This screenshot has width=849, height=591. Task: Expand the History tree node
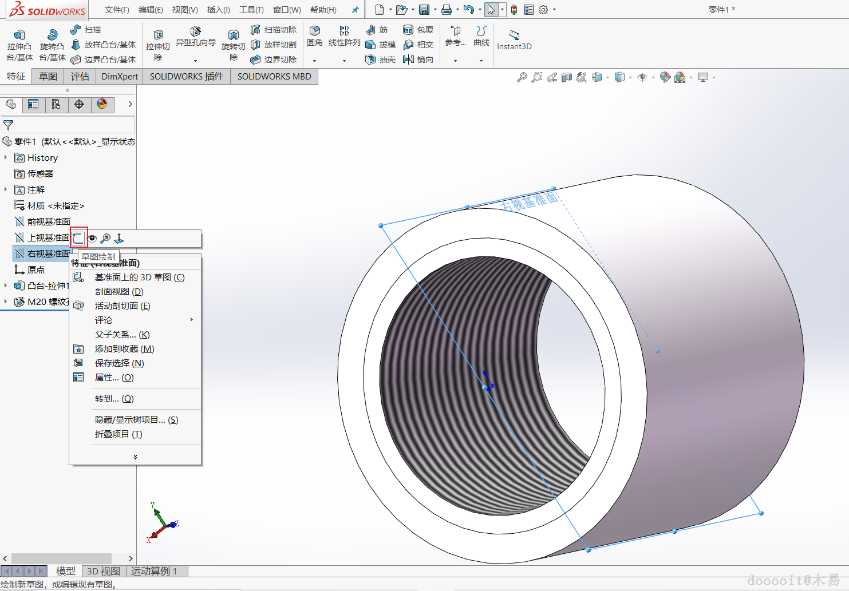pos(6,157)
